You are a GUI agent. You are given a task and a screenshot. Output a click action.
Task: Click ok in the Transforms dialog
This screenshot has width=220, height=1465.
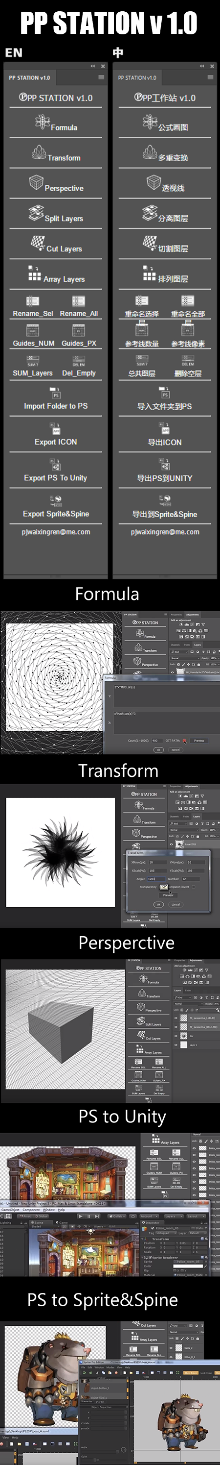pos(159,904)
